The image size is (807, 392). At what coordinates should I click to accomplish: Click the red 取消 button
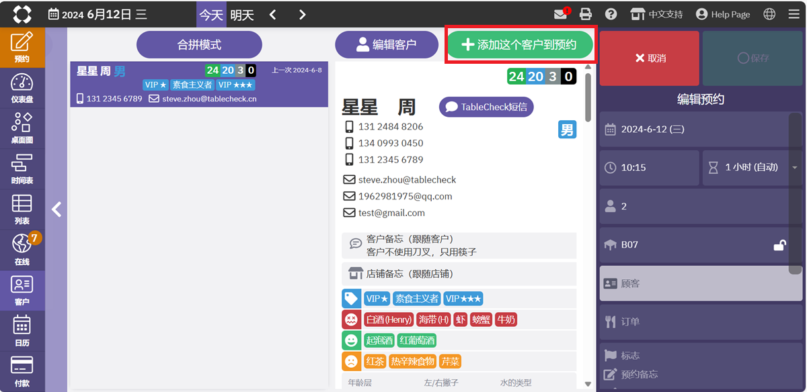(650, 58)
